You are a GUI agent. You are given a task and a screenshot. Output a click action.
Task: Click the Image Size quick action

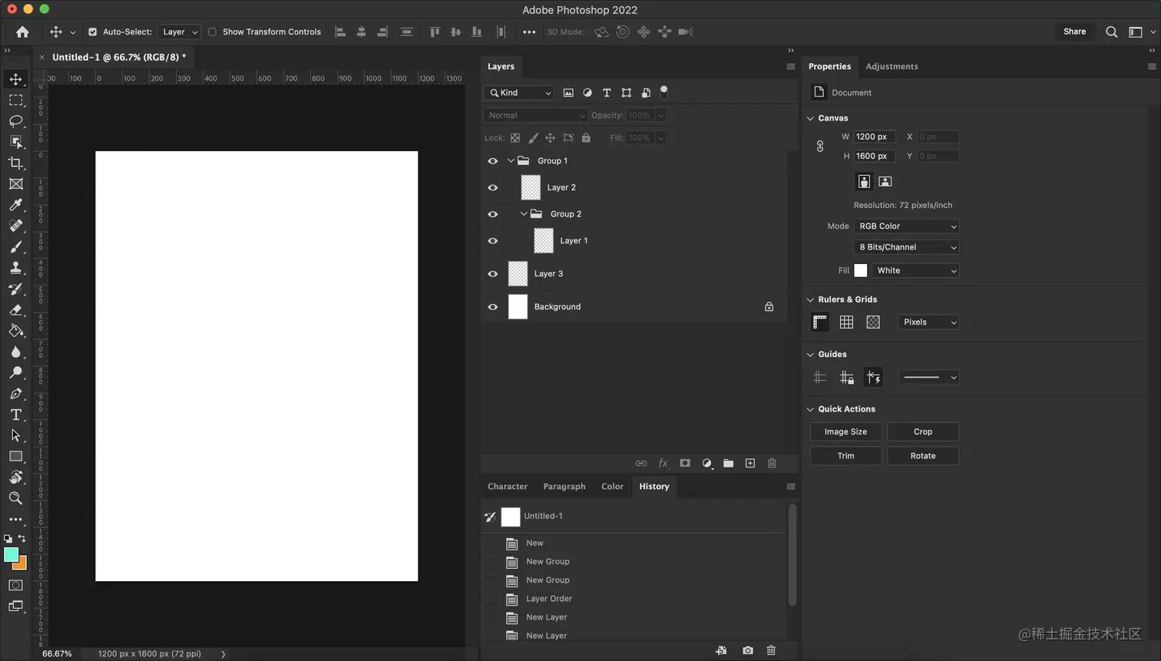[x=845, y=431]
